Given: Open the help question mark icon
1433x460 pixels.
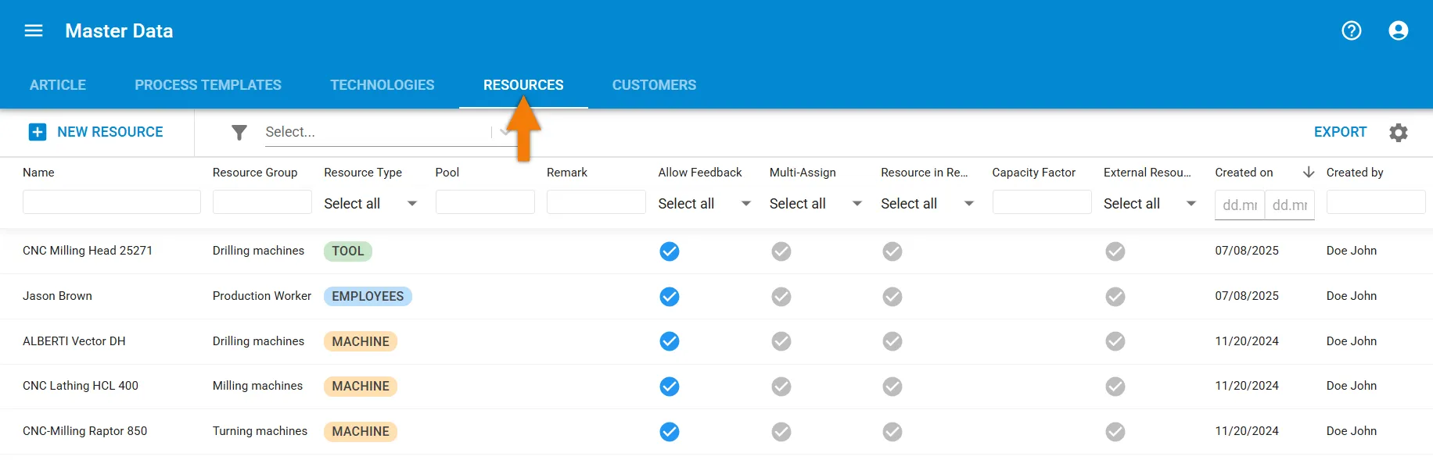Looking at the screenshot, I should click(1352, 30).
